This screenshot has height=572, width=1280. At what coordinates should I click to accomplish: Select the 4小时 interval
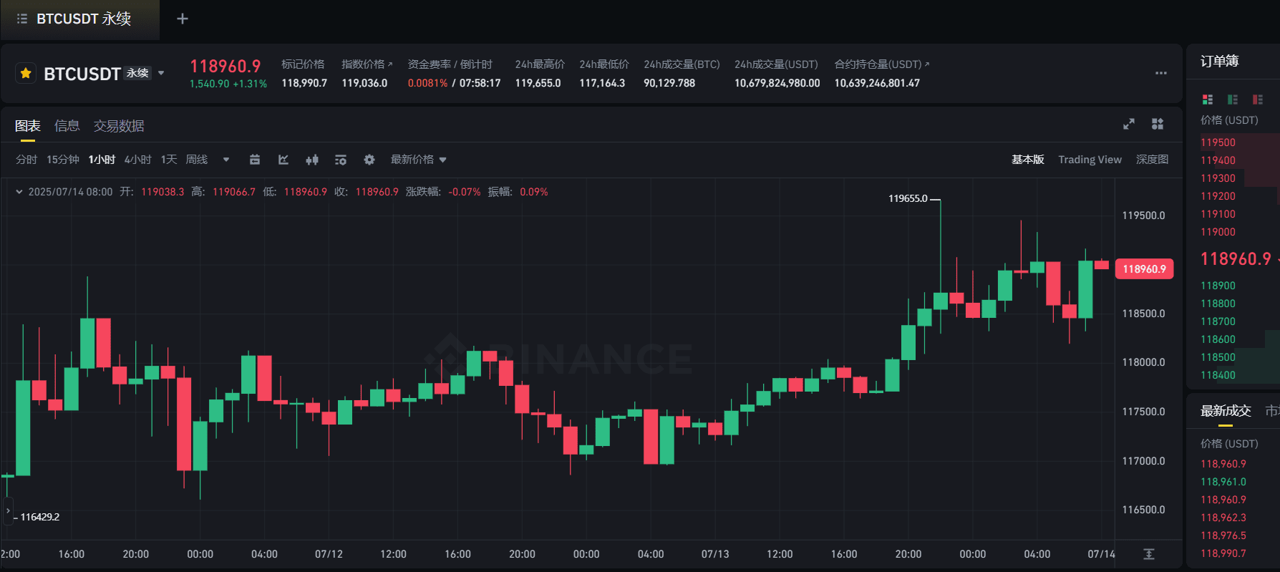(x=137, y=160)
